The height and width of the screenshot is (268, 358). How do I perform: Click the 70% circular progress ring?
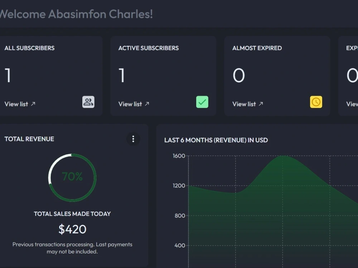(72, 178)
